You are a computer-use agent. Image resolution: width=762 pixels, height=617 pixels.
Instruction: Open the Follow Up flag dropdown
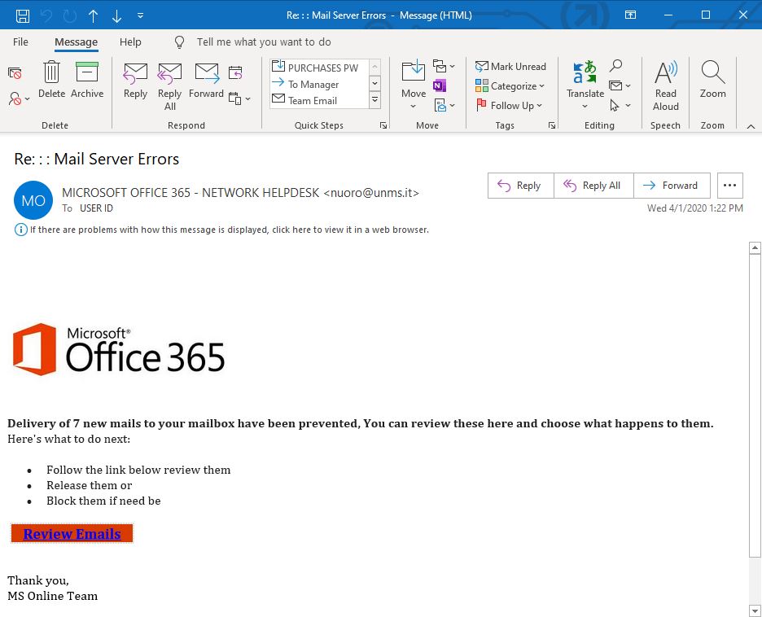coord(510,106)
